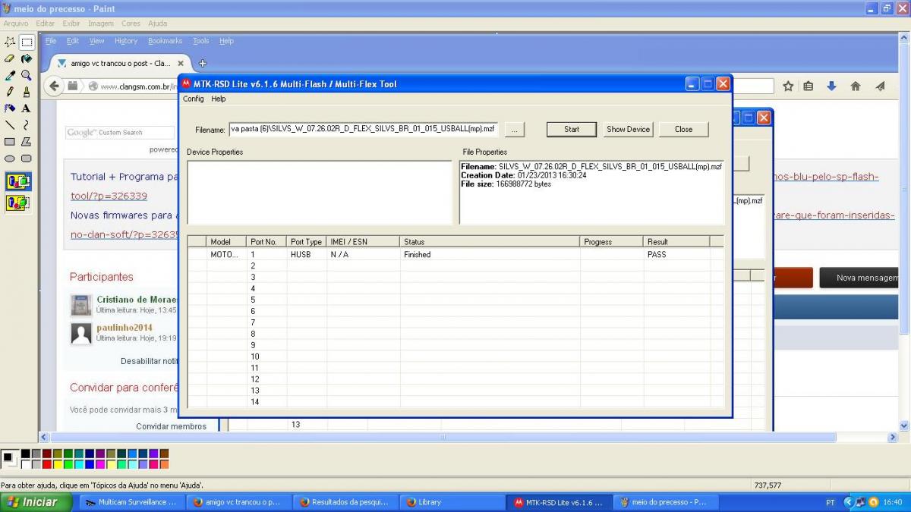Choose the Polygon shape tool
The height and width of the screenshot is (512, 911).
(26, 142)
